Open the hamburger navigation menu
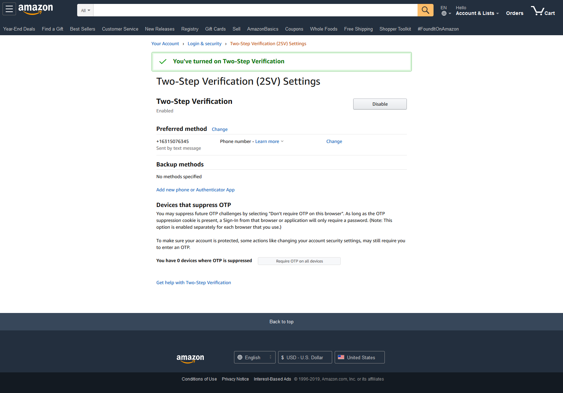The height and width of the screenshot is (393, 563). (9, 9)
